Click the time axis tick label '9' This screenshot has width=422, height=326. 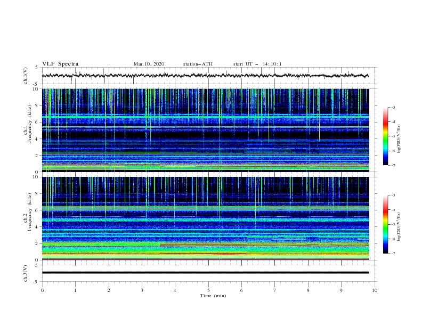(x=341, y=290)
